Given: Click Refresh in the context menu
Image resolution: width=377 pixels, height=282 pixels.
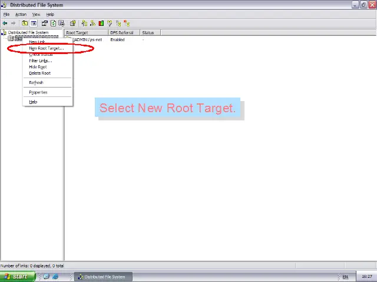Looking at the screenshot, I should coord(48,82).
